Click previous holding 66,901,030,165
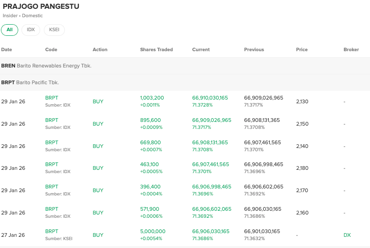The image size is (370, 248). 262,232
